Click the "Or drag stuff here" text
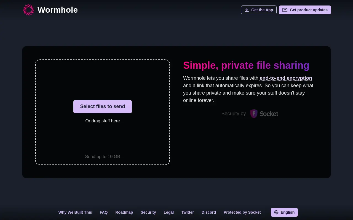Image resolution: width=353 pixels, height=220 pixels. [103, 121]
